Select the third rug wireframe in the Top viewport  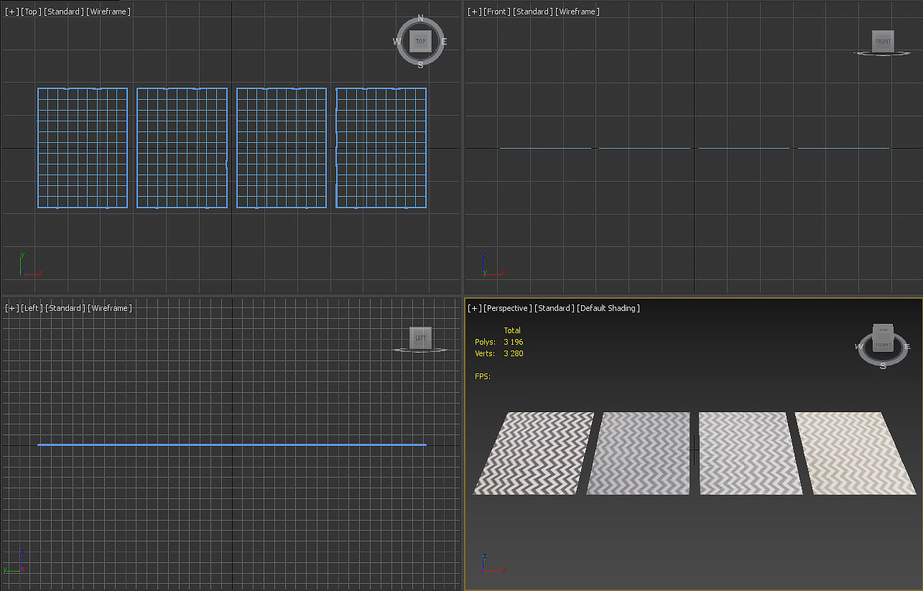click(282, 148)
